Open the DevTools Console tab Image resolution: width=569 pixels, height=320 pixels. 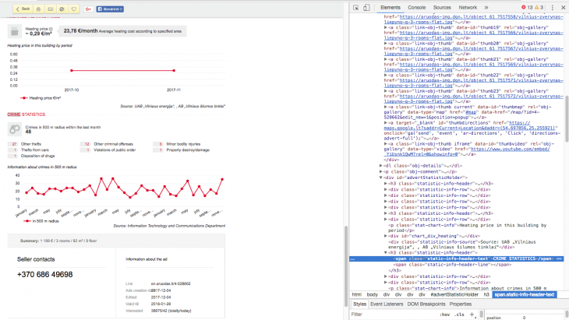(x=416, y=7)
